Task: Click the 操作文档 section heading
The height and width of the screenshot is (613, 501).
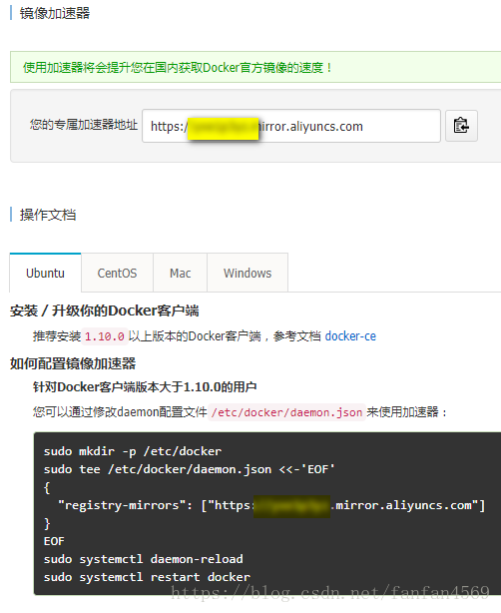Action: (x=48, y=215)
